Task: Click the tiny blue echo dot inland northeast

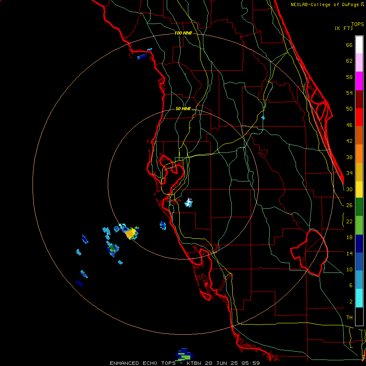Action: click(x=263, y=118)
